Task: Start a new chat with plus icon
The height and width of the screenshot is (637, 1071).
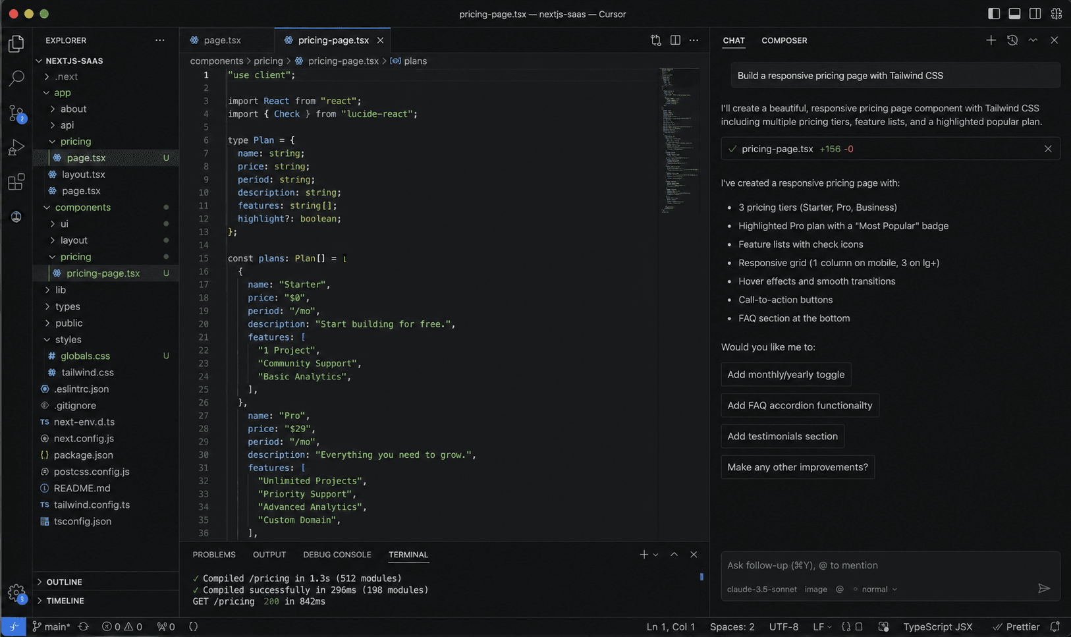Action: (991, 40)
